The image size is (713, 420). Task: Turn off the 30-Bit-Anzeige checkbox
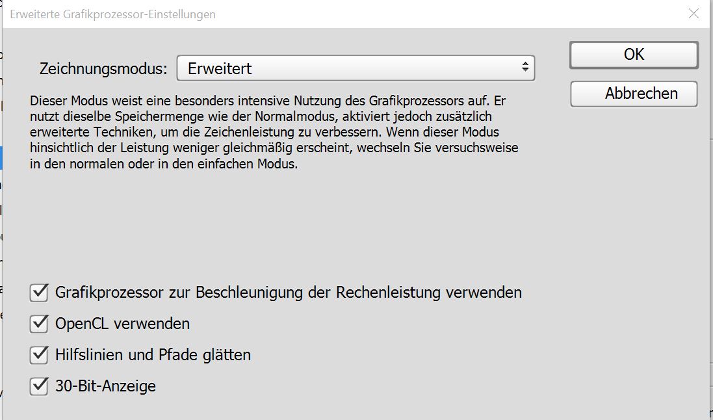pos(40,386)
